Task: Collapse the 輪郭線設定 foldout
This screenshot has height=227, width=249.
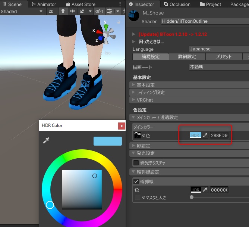Action: pos(189,172)
